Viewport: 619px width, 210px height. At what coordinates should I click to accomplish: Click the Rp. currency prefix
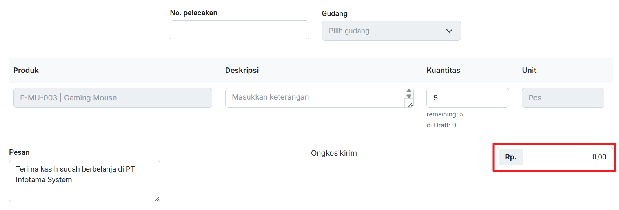pyautogui.click(x=510, y=157)
